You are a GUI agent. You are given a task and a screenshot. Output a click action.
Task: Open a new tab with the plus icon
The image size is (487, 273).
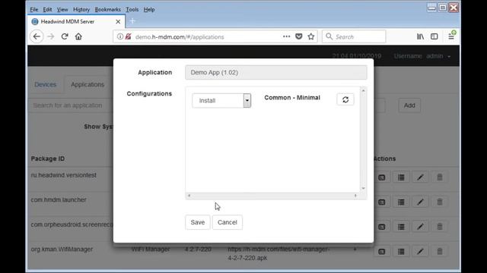coord(132,21)
